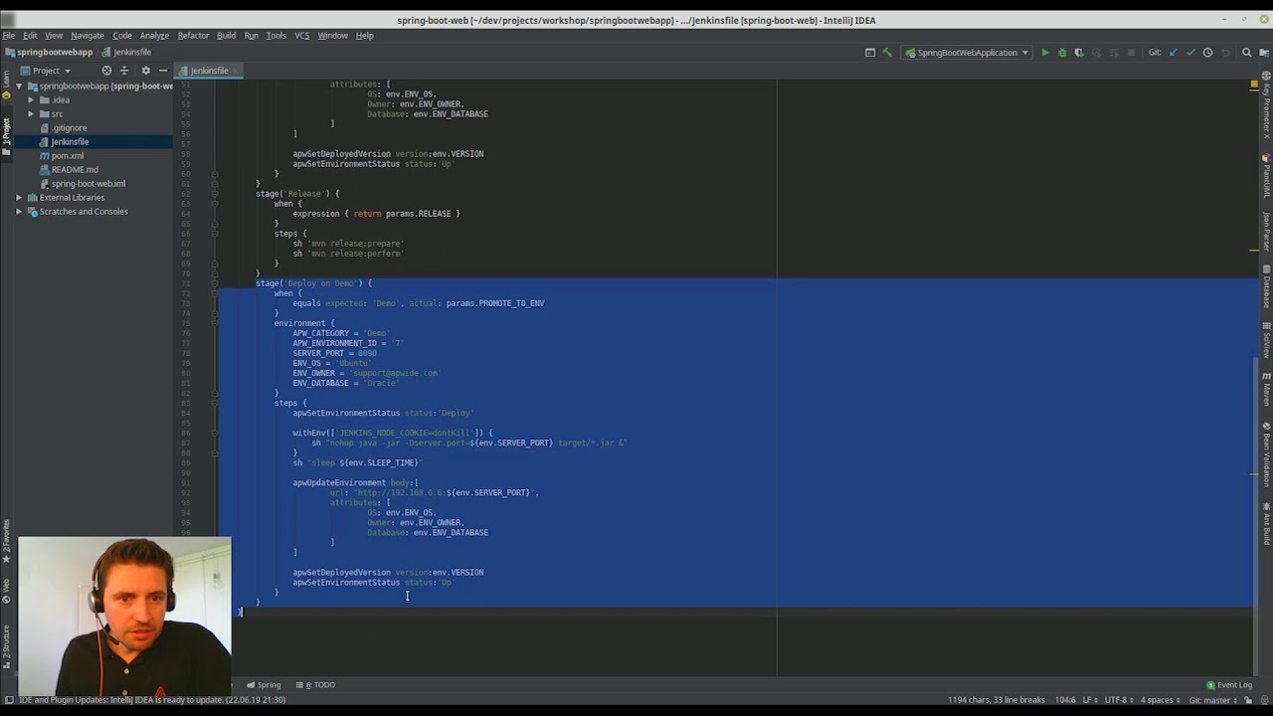
Task: Close the Jenkinsfile editor tab
Action: (237, 71)
